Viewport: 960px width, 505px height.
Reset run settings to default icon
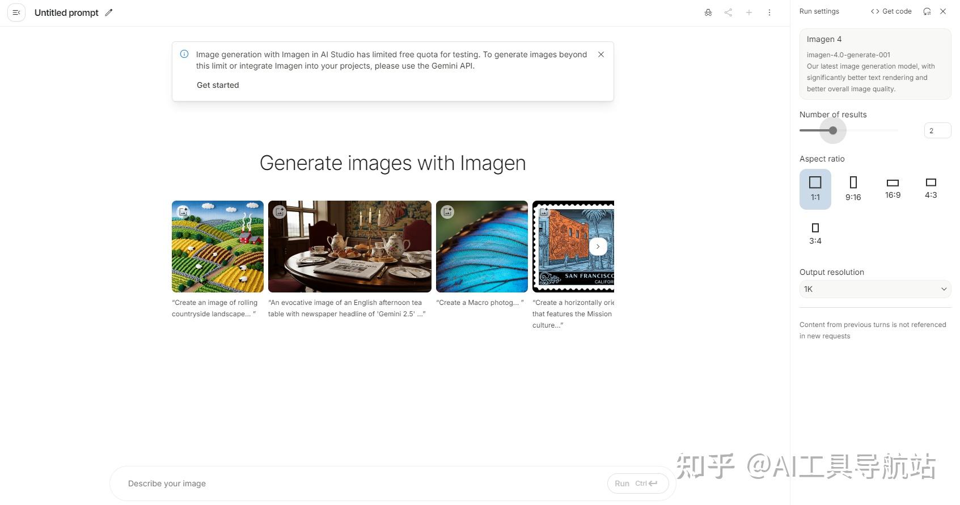point(927,11)
